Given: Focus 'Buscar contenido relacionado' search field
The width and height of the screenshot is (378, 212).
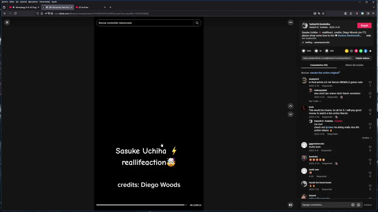Looking at the screenshot, I should click(x=145, y=23).
